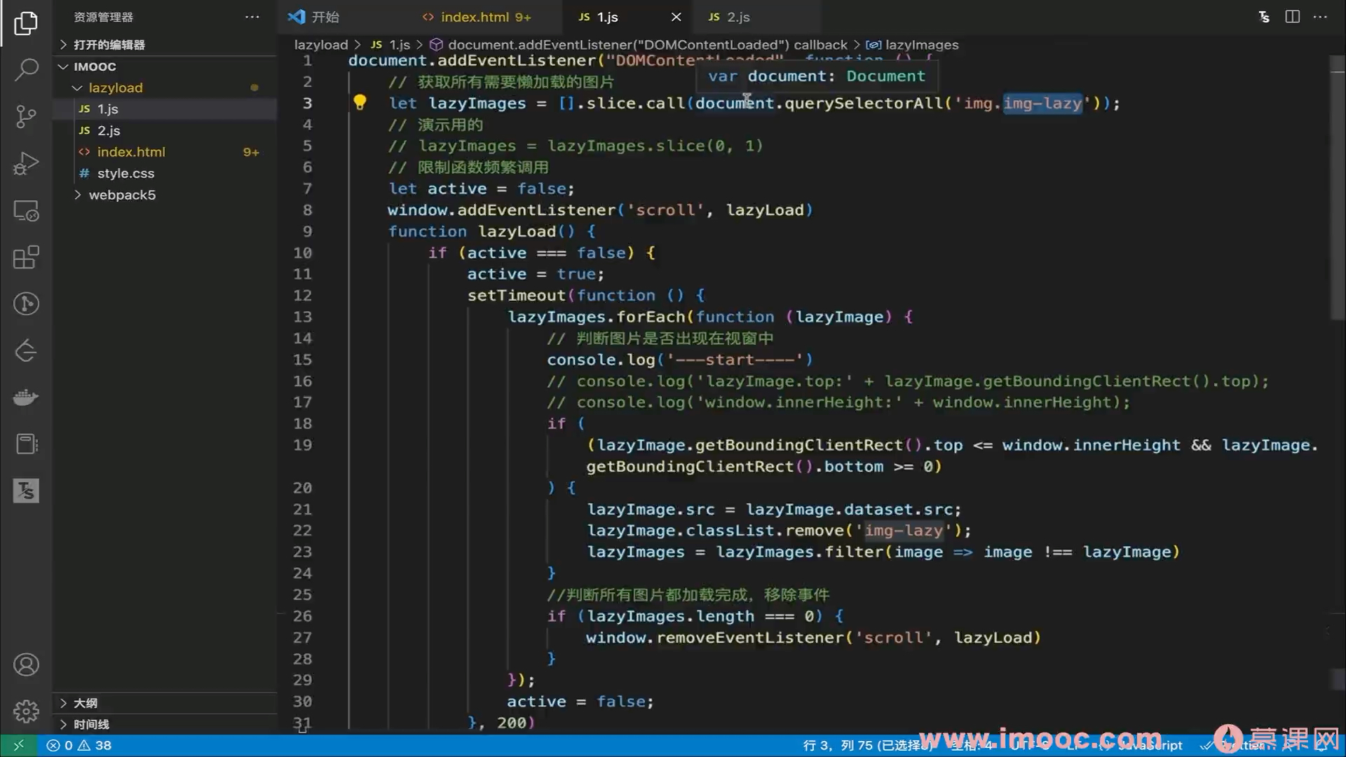Click line number 13 in the gutter
1346x757 pixels.
pos(302,317)
